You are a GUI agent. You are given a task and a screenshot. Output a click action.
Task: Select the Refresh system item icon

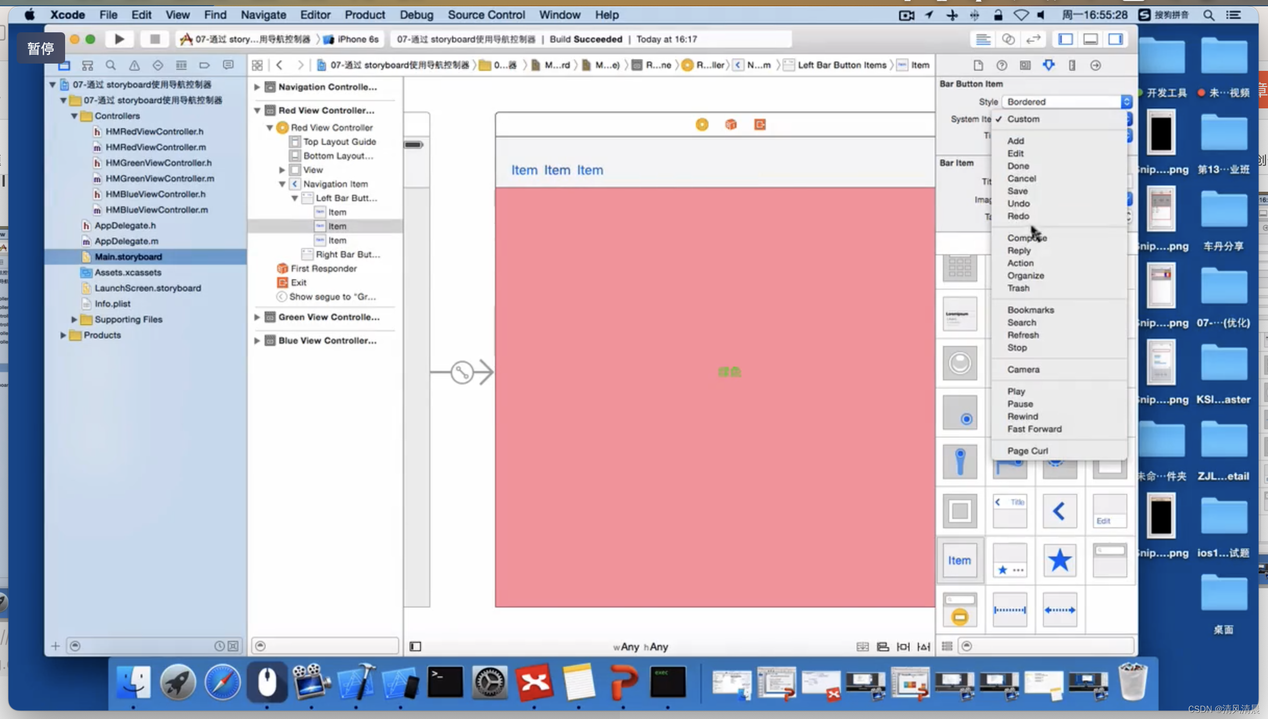1023,334
